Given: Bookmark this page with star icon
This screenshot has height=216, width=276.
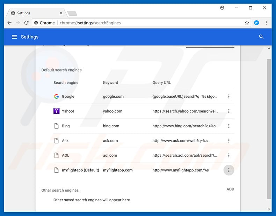Looking at the screenshot, I should (x=247, y=23).
